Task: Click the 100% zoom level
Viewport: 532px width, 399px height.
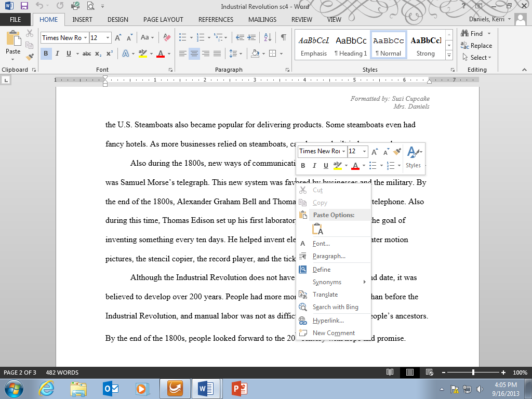Action: click(520, 373)
